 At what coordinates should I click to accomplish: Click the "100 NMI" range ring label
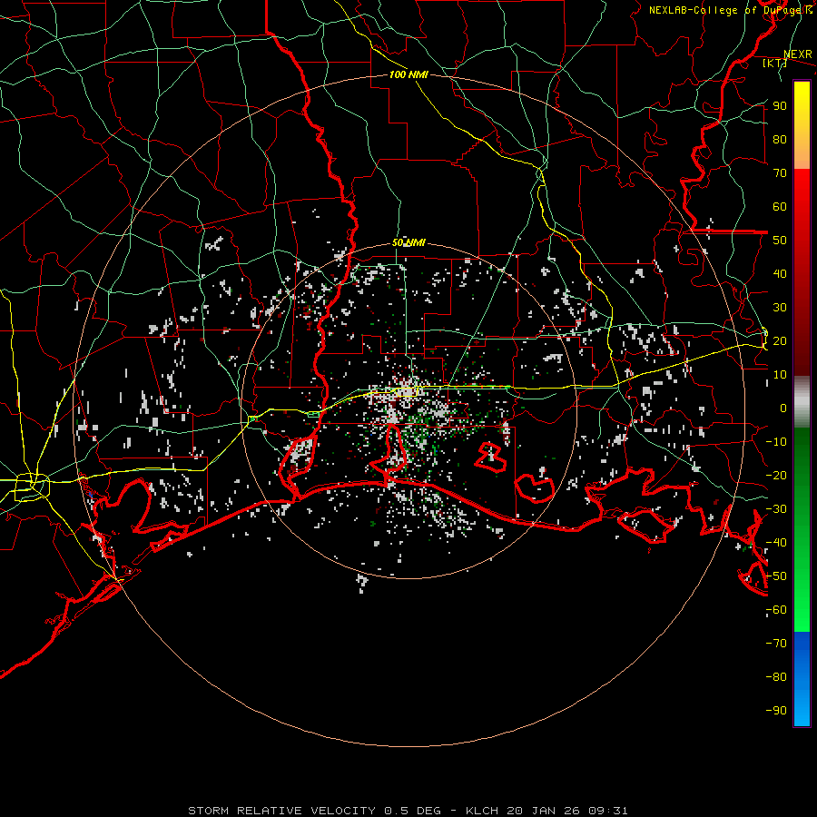coord(408,74)
